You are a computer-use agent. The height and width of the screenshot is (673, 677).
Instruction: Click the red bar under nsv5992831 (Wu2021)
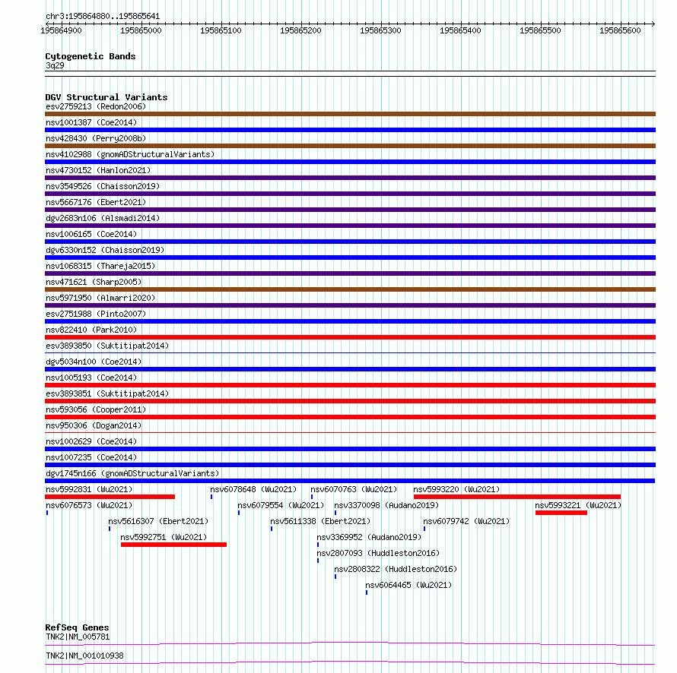[110, 497]
